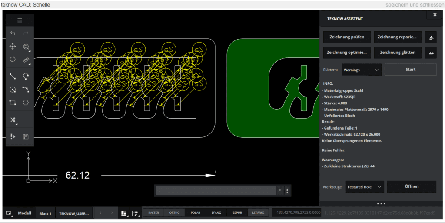Click Zeichnung prüfen button
This screenshot has height=223, width=445.
[347, 37]
